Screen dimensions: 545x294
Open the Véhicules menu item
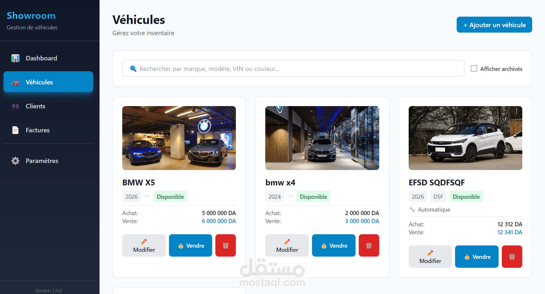tap(48, 82)
